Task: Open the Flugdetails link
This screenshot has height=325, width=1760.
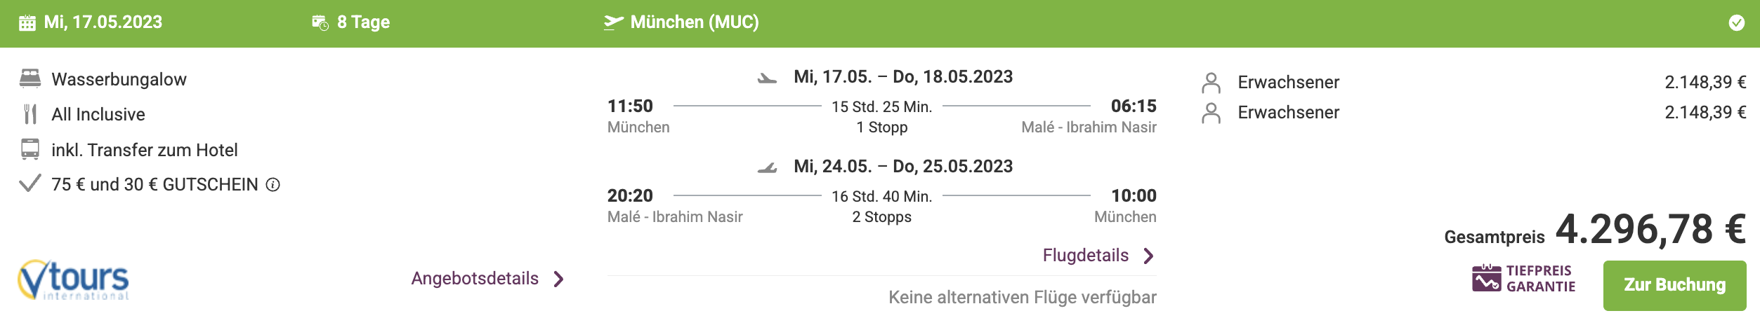Action: tap(1086, 256)
